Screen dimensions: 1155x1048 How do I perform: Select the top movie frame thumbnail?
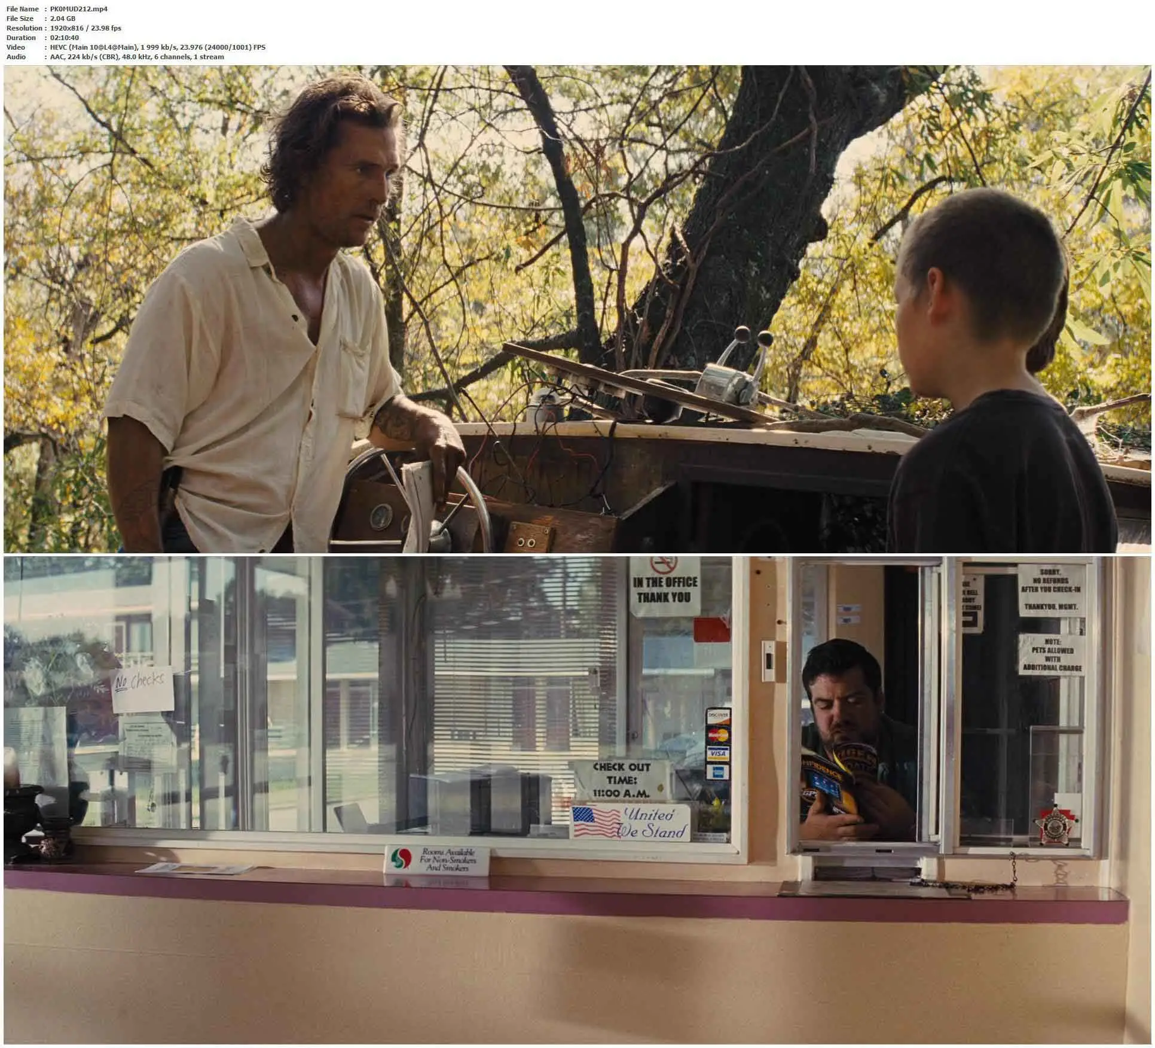(577, 309)
